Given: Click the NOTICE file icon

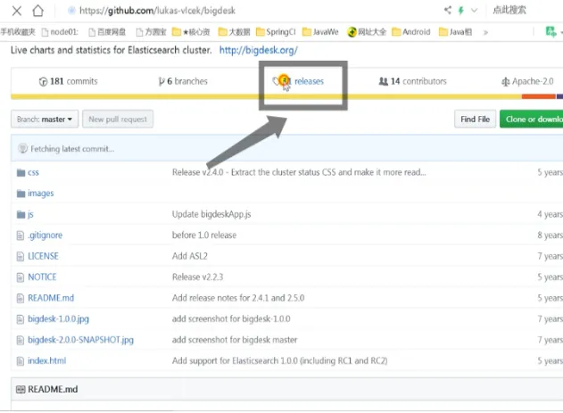Looking at the screenshot, I should coord(21,277).
